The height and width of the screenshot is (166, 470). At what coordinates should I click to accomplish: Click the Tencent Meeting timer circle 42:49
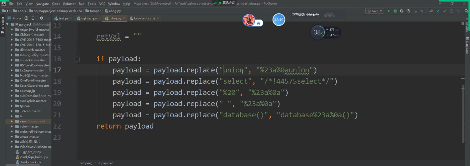pyautogui.click(x=279, y=20)
